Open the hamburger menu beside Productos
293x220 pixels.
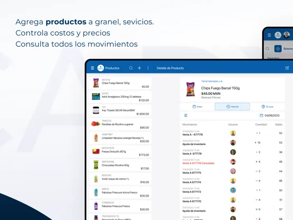pos(92,68)
